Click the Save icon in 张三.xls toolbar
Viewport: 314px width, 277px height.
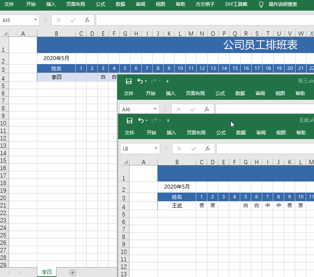click(129, 81)
